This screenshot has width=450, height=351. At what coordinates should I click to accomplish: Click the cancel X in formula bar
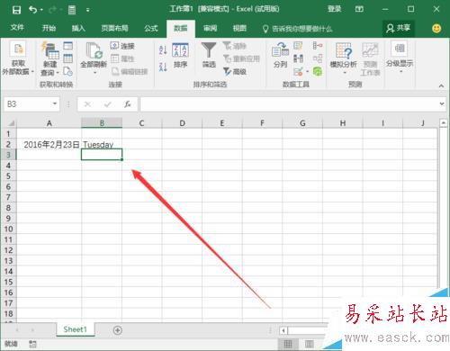click(87, 104)
